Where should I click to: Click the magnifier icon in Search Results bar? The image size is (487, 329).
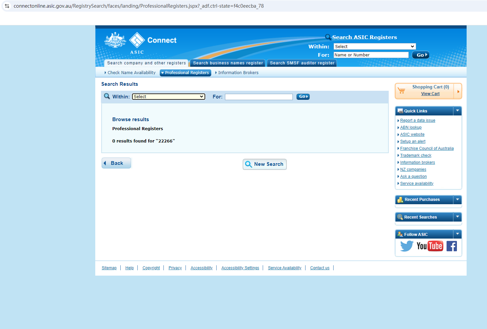click(107, 96)
